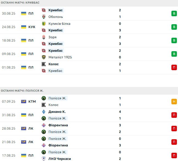Click the red loss badge for Колос–Кривбас match
178x161 pixels.
click(x=174, y=67)
